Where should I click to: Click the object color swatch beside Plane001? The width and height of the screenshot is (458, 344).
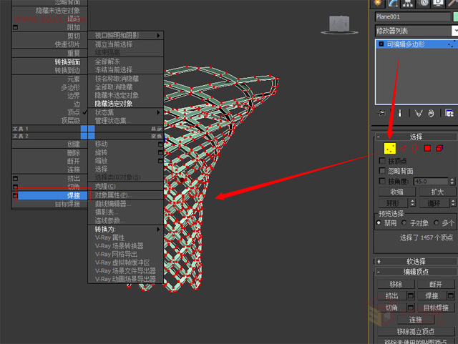[455, 16]
